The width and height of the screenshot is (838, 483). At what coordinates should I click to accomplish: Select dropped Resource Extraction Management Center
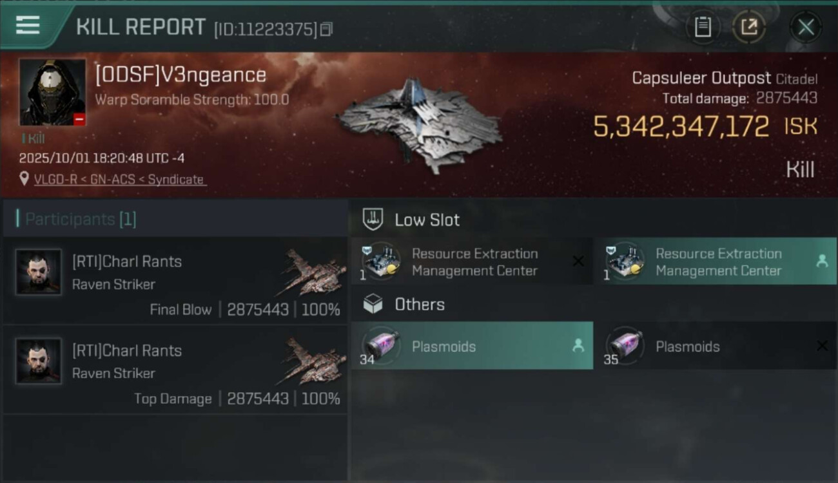tap(715, 262)
